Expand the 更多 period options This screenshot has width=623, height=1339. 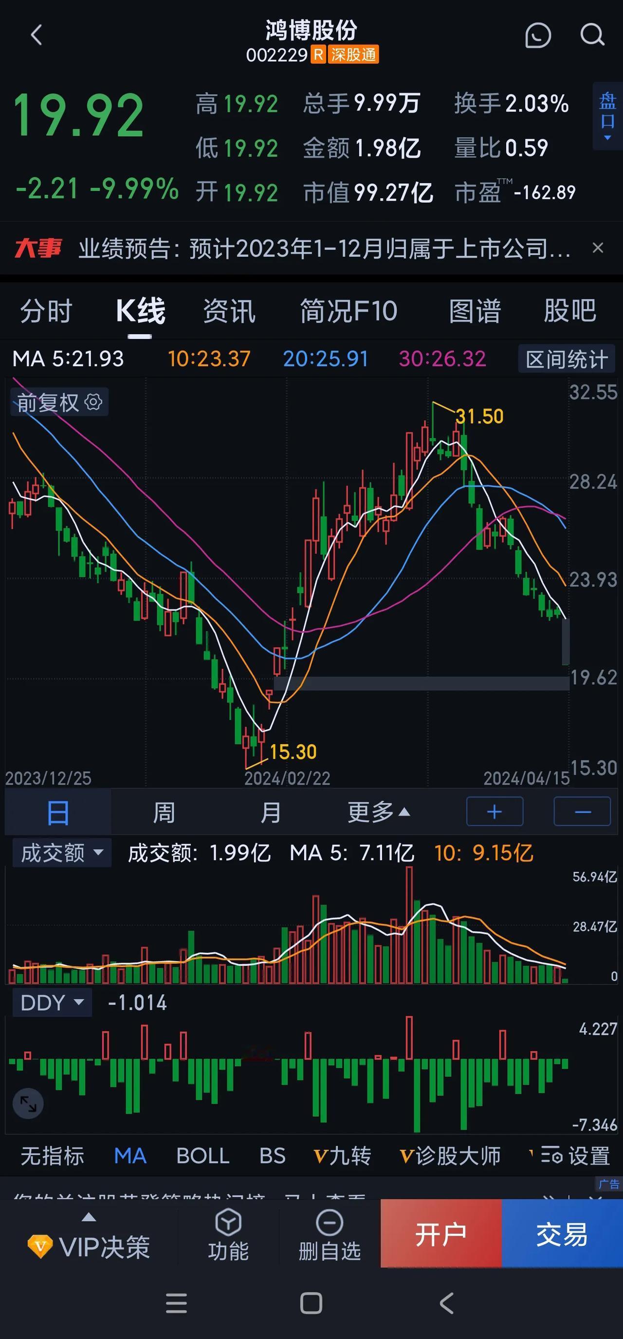pyautogui.click(x=379, y=812)
